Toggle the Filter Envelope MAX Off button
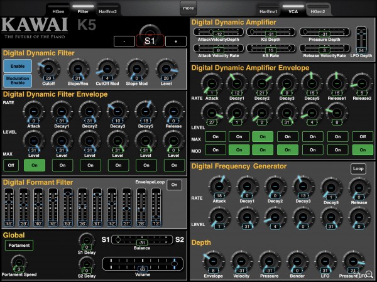 point(11,165)
